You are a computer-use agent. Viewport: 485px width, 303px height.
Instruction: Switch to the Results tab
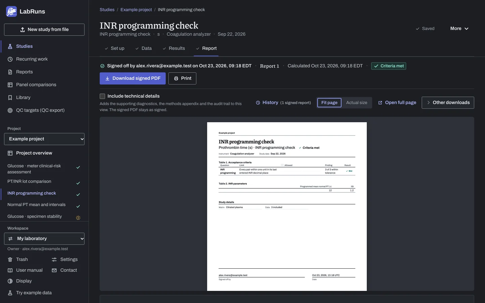tap(174, 48)
